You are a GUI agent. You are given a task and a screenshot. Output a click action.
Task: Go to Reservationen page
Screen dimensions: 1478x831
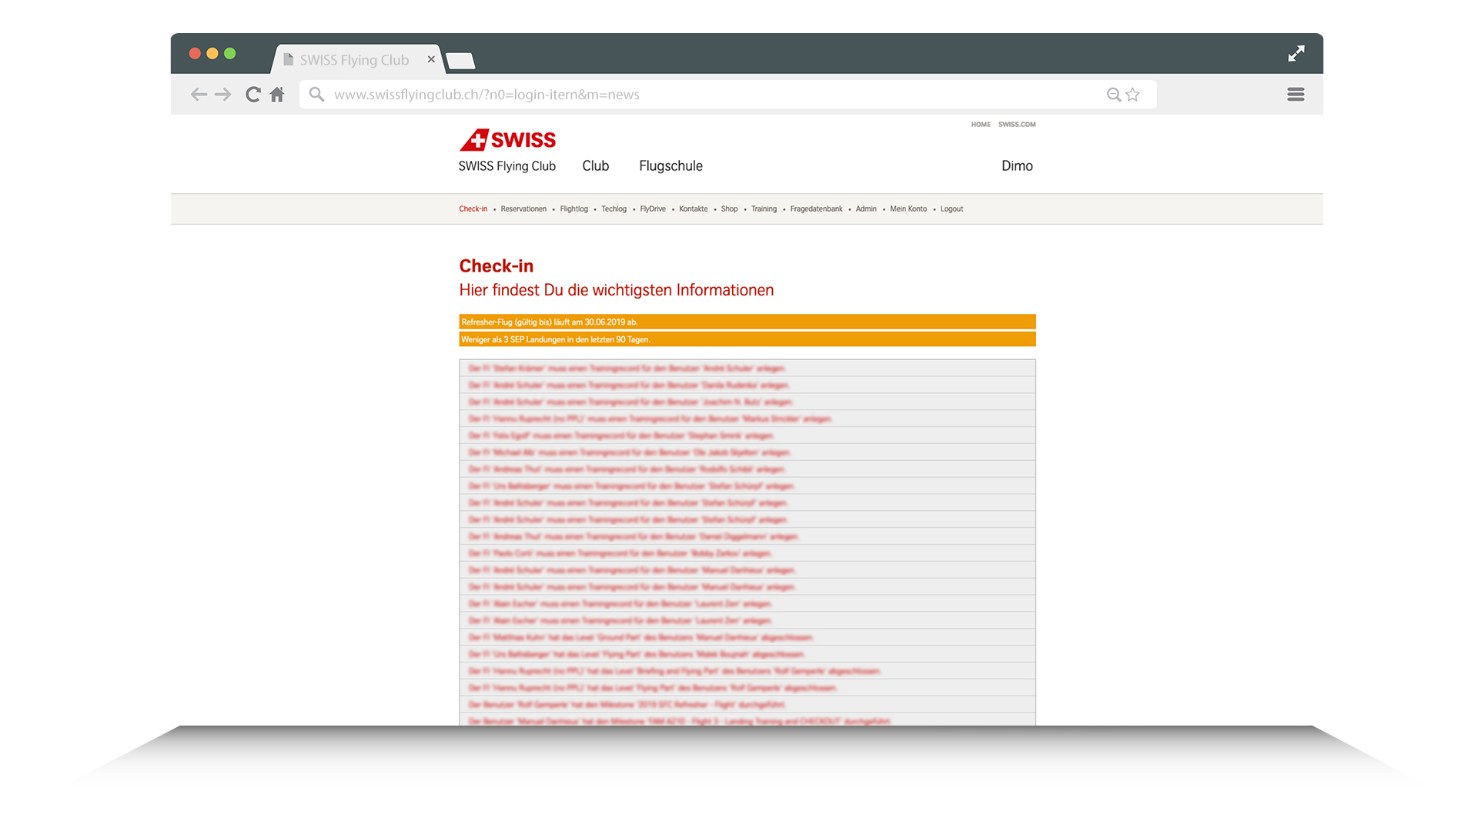(523, 209)
